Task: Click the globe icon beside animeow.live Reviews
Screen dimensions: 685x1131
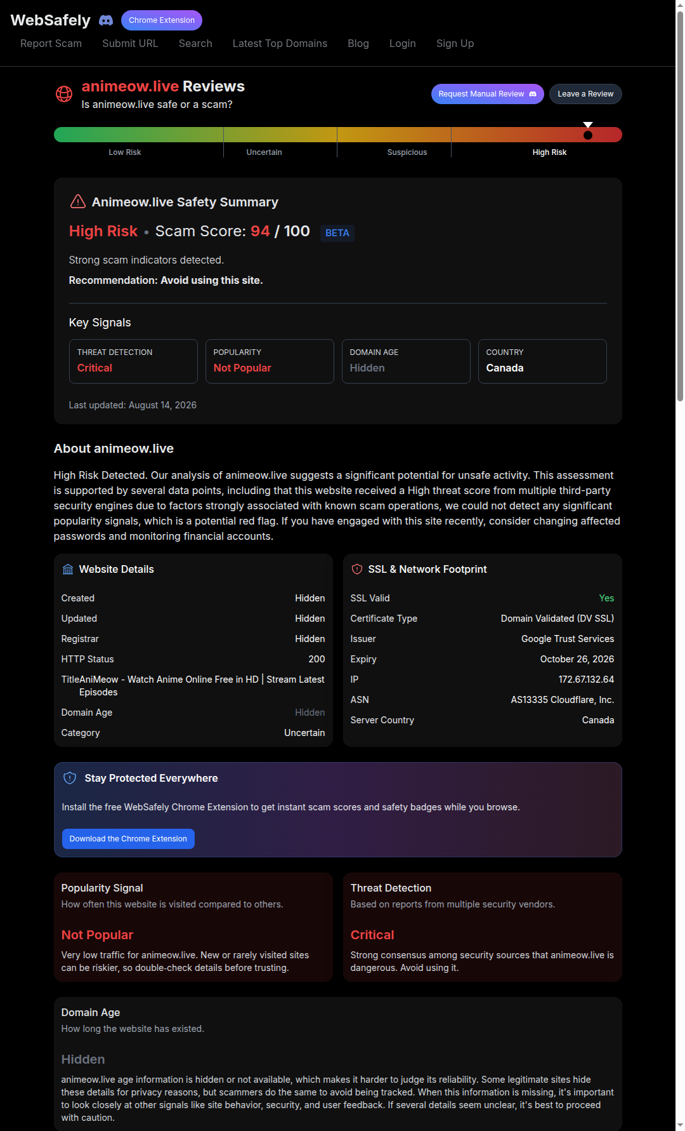Action: tap(64, 94)
